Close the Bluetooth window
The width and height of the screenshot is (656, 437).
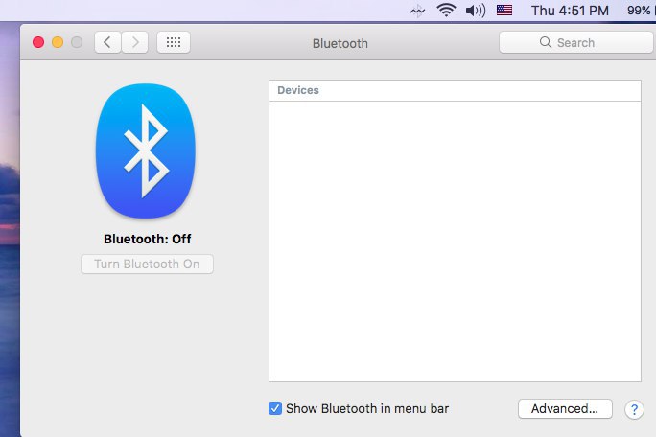point(38,42)
